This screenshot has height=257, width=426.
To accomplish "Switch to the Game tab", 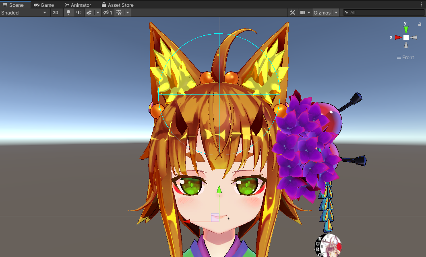I will (44, 5).
